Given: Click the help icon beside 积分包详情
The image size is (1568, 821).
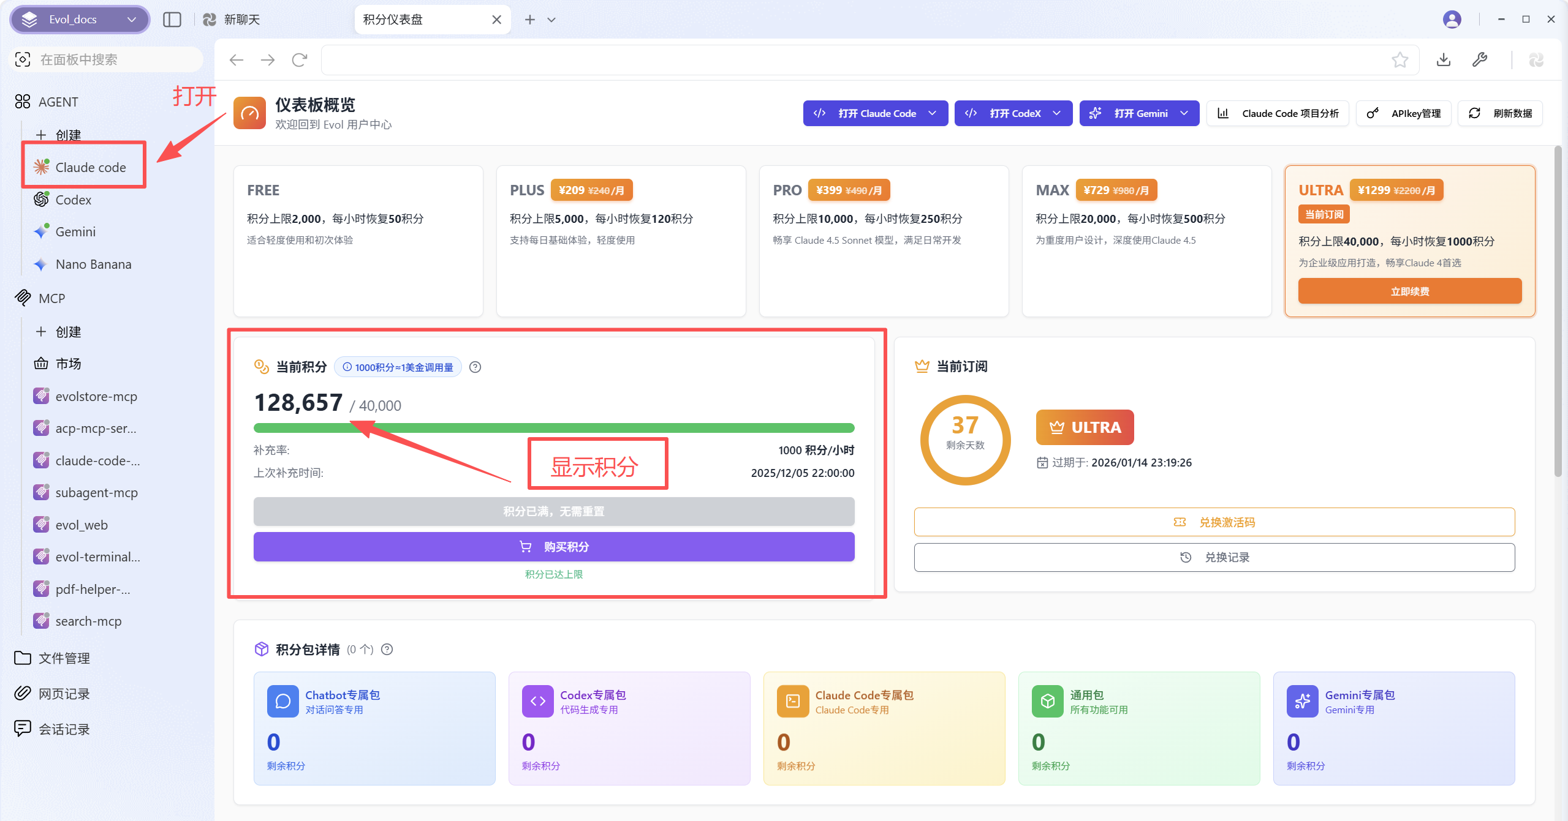Looking at the screenshot, I should point(387,650).
